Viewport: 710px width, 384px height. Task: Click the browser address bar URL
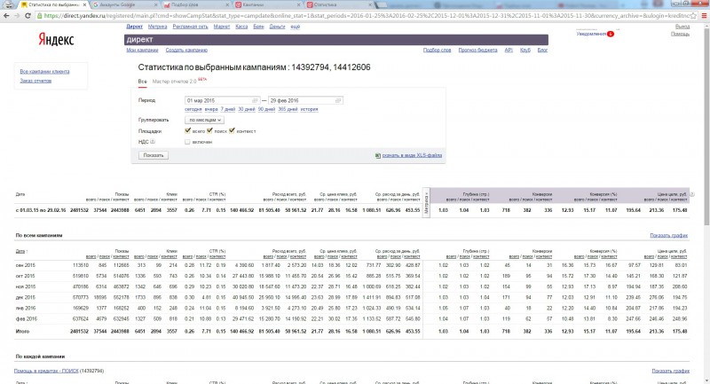pyautogui.click(x=367, y=15)
